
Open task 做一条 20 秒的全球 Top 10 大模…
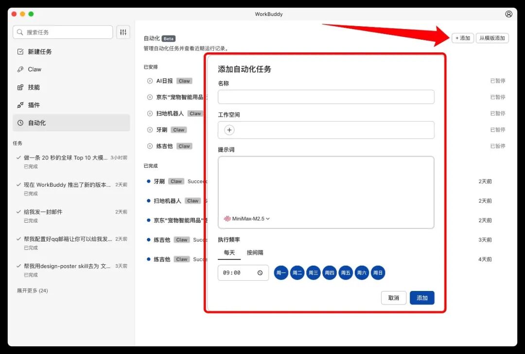71,161
